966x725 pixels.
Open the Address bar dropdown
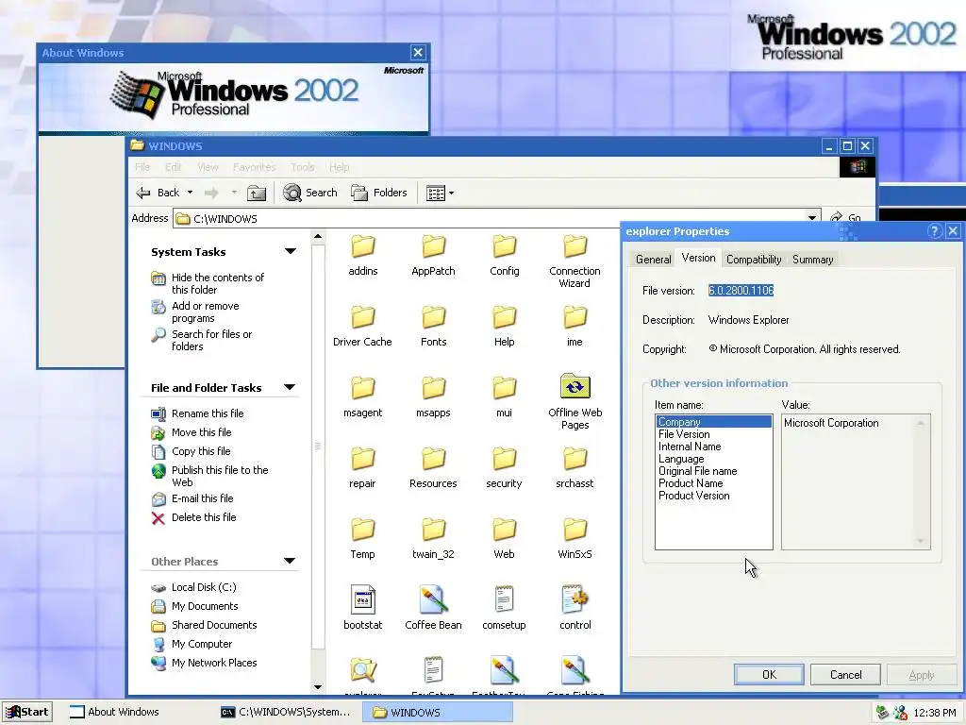tap(812, 218)
